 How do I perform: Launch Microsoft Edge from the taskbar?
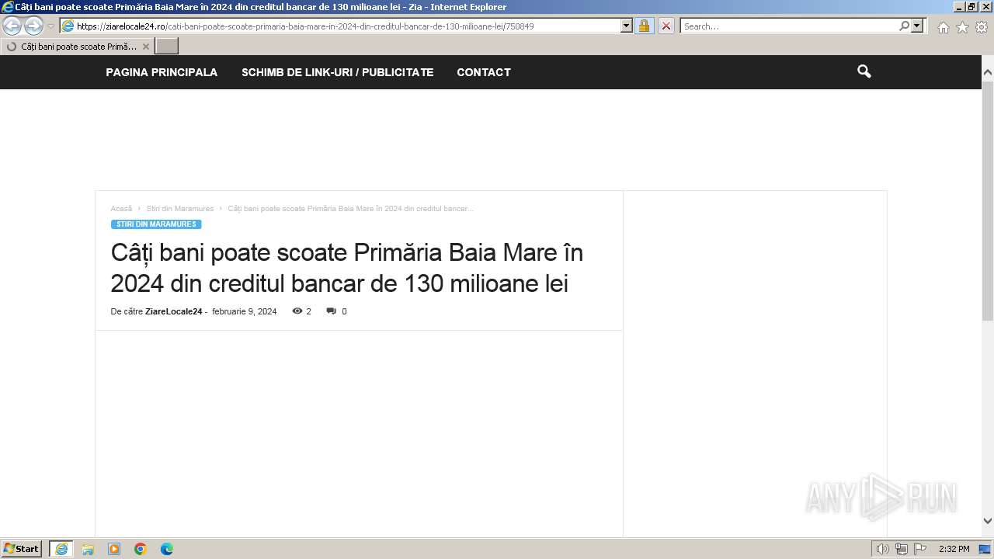point(167,549)
